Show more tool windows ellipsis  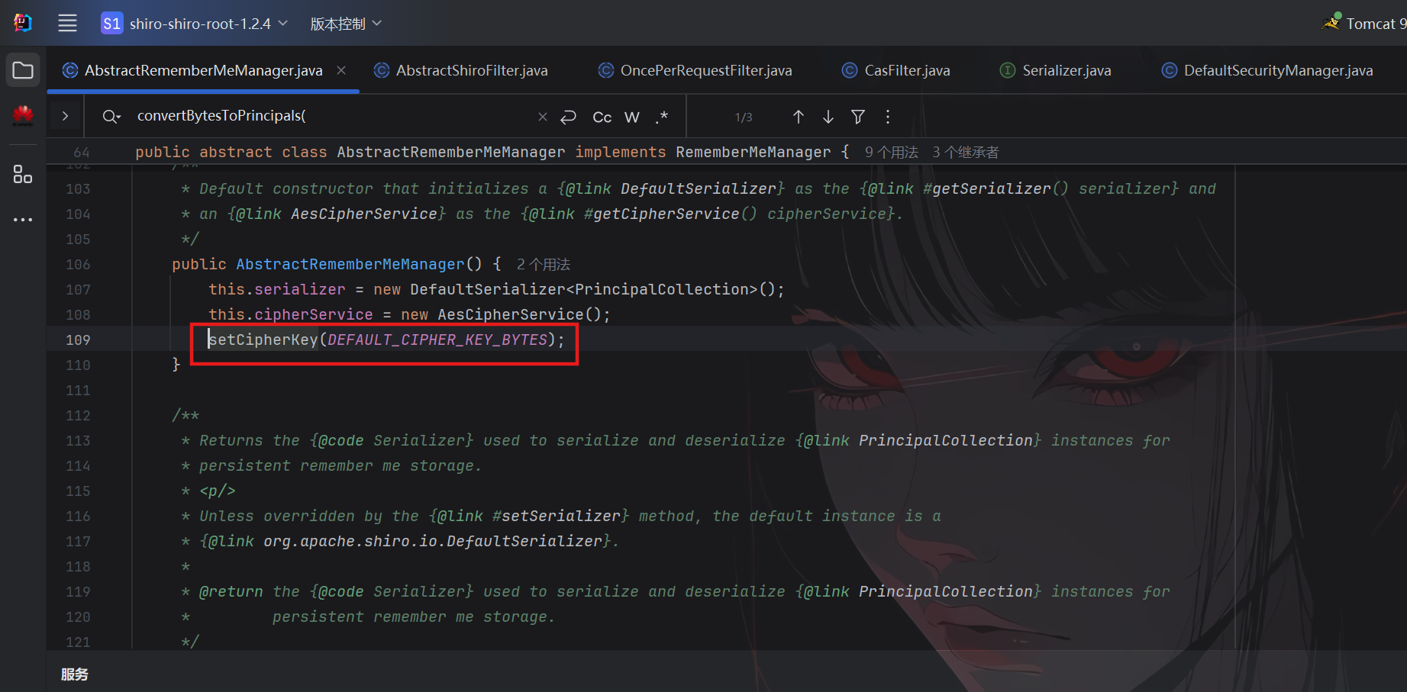[23, 220]
